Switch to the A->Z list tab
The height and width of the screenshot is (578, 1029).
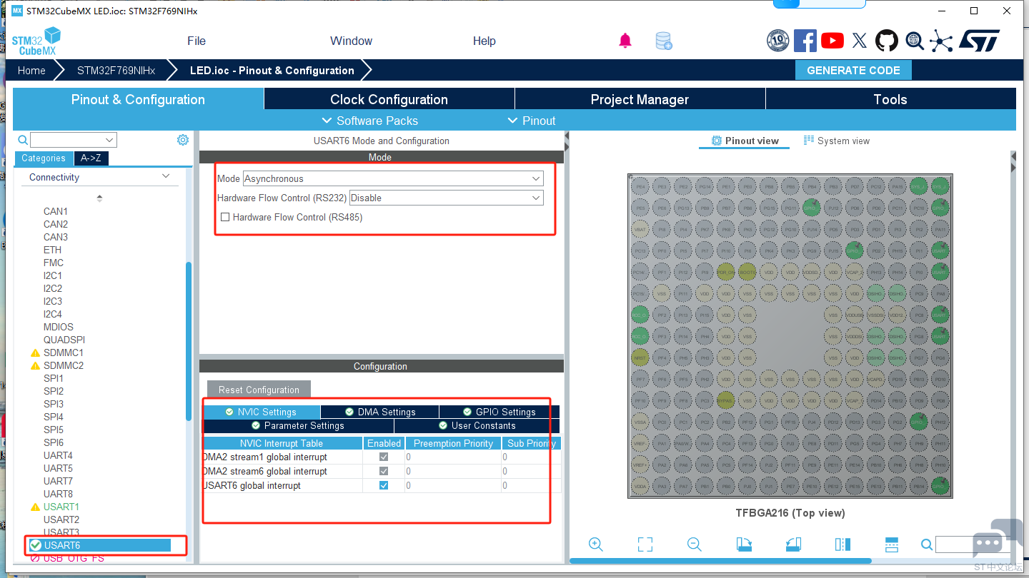coord(91,158)
